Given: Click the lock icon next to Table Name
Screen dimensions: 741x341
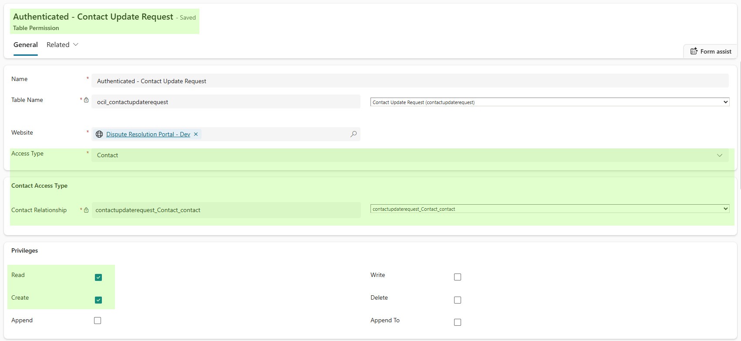Looking at the screenshot, I should pyautogui.click(x=86, y=100).
